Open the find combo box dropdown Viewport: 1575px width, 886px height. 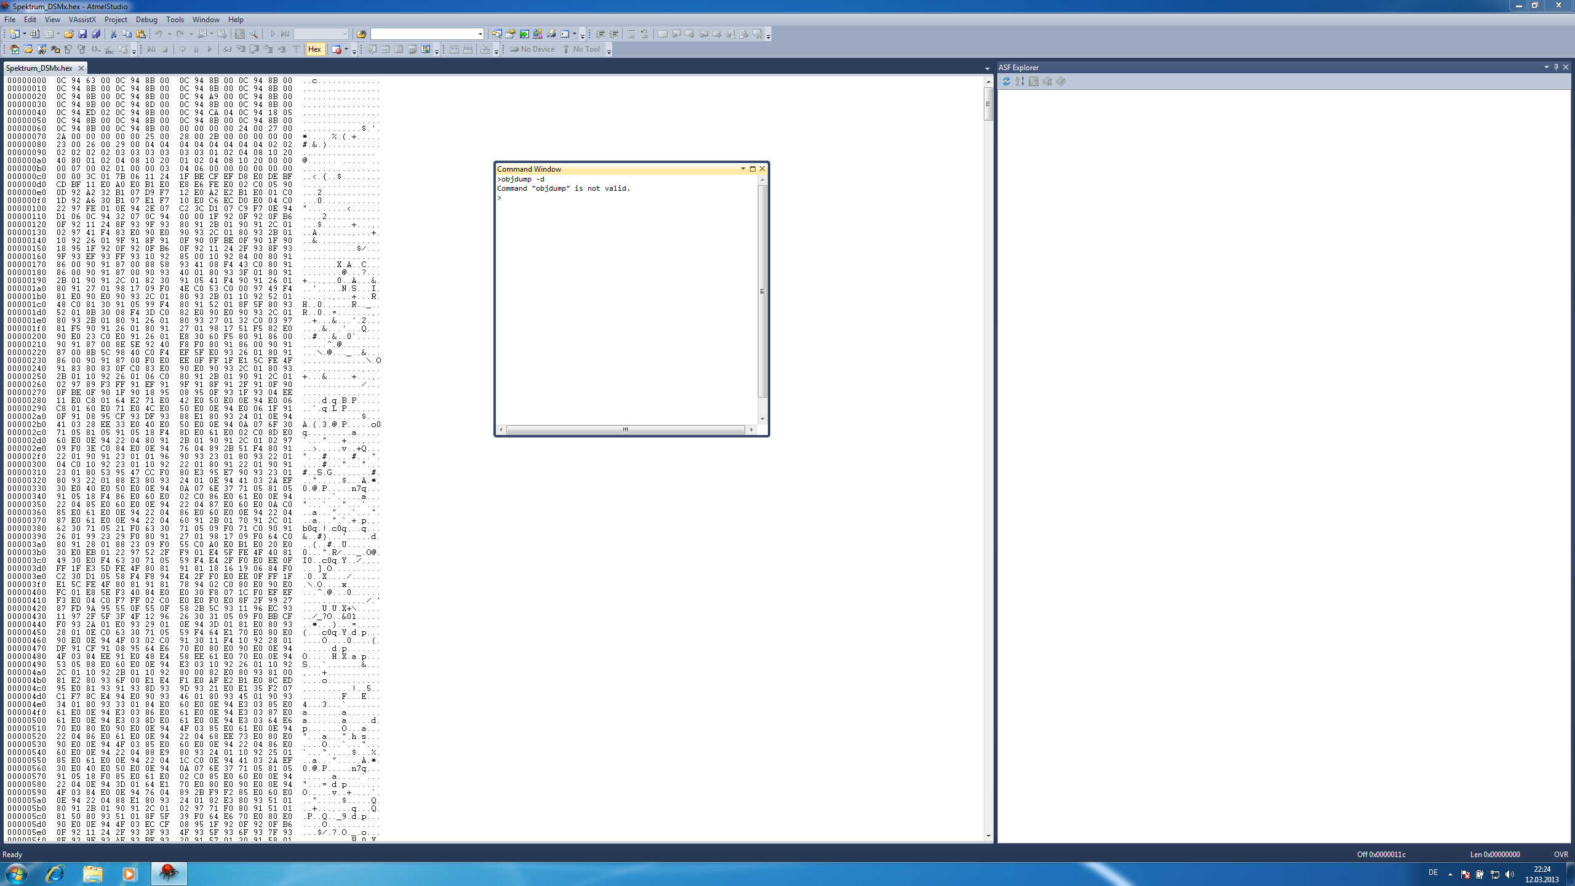(480, 34)
